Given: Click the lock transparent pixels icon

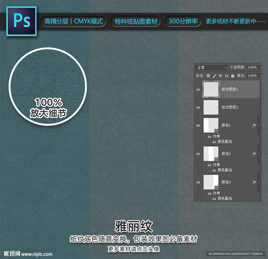Looking at the screenshot, I should (x=208, y=76).
